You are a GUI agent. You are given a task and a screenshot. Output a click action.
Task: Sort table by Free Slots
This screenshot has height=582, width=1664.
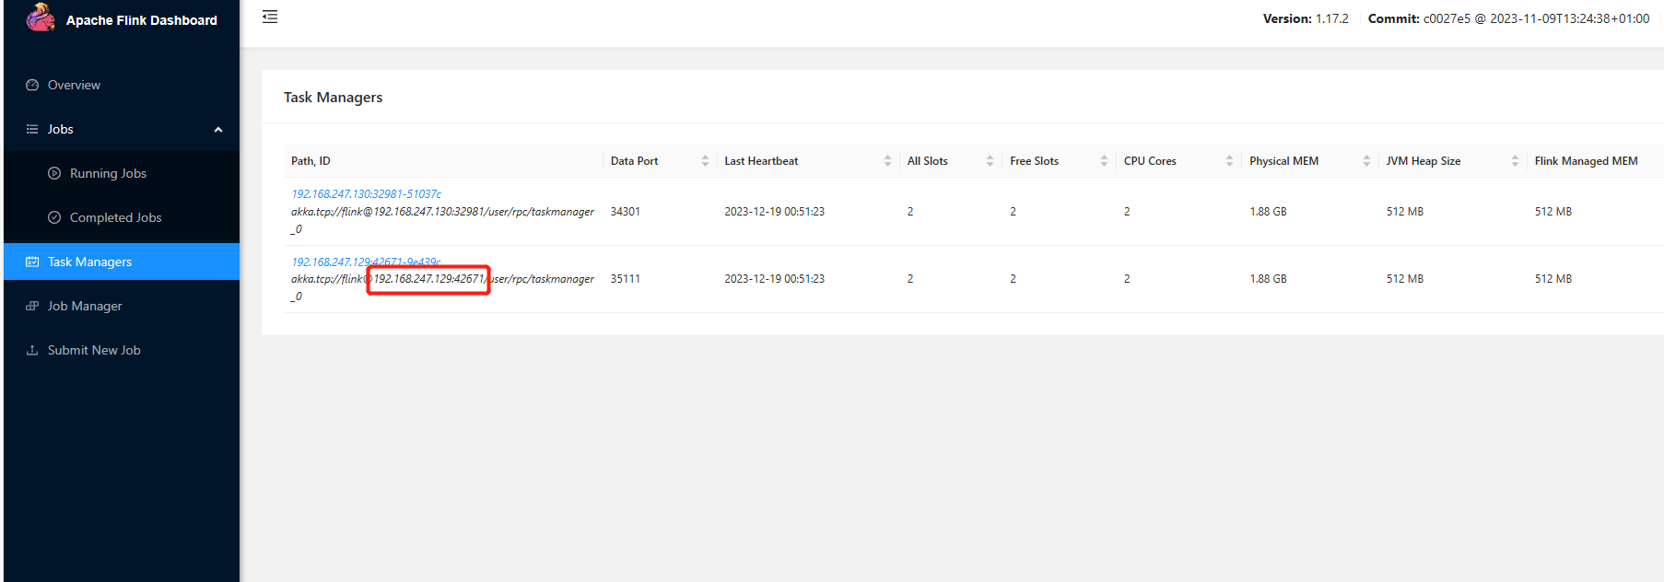point(1104,161)
